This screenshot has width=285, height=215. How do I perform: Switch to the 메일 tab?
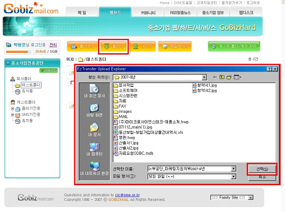(82, 13)
